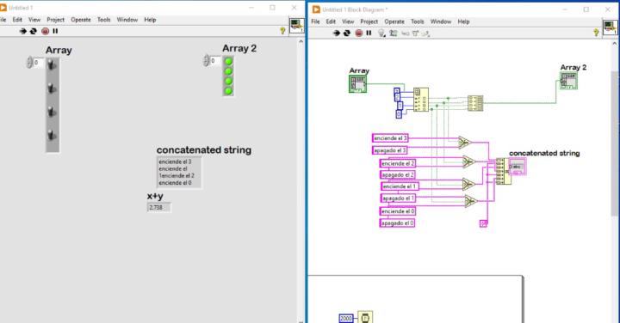Select the Select node beside enciende el 2
Screen dimensions: 620x323
tap(469, 161)
